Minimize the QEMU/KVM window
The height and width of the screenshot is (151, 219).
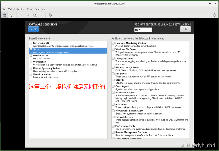[x=204, y=4]
